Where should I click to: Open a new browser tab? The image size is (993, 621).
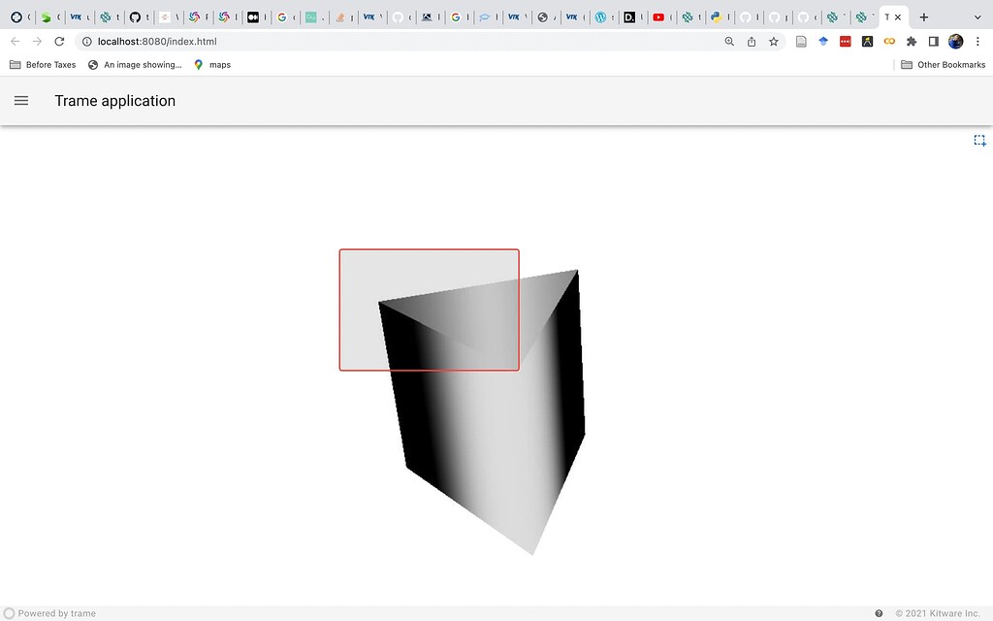(924, 17)
